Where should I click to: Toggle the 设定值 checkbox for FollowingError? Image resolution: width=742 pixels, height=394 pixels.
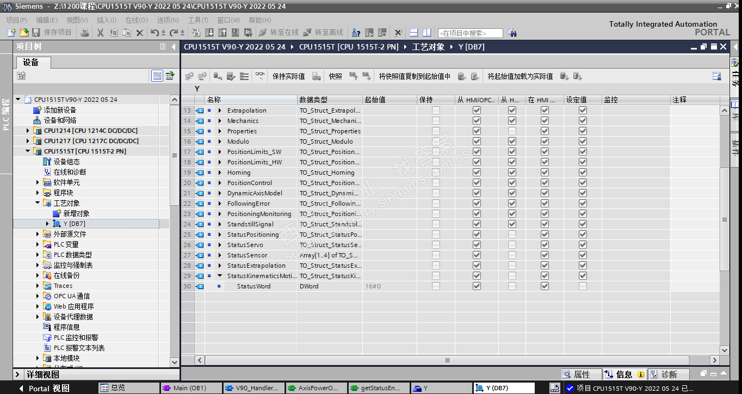[x=583, y=204]
